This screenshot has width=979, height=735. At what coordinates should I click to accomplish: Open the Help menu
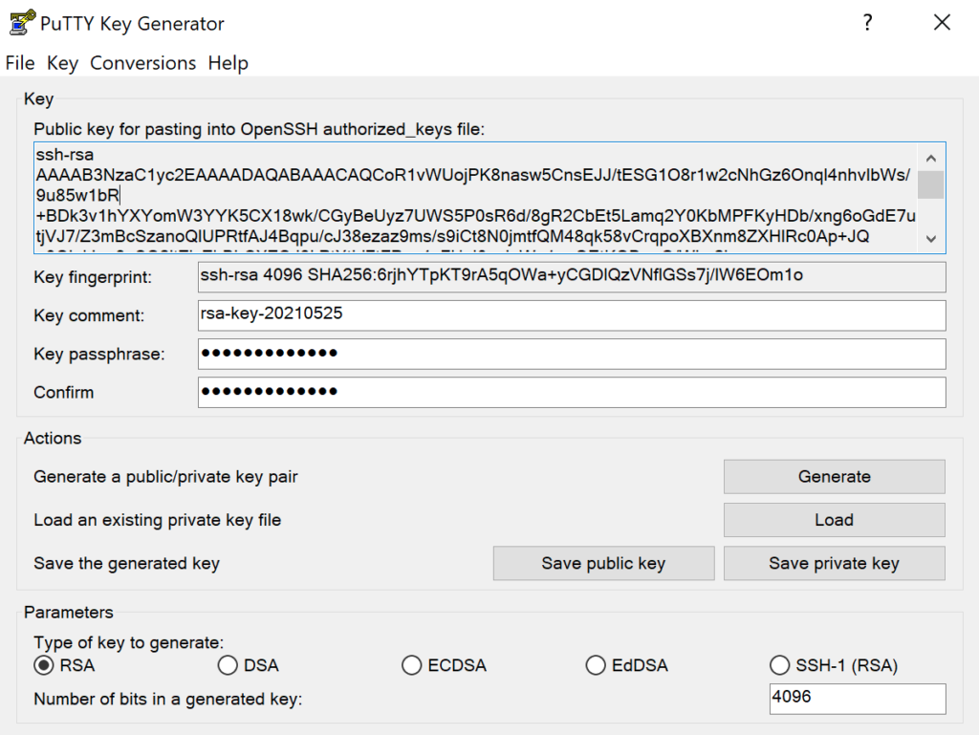228,63
